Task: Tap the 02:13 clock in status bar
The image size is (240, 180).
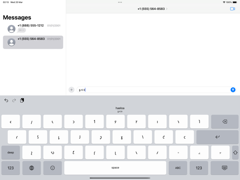Action: point(6,2)
